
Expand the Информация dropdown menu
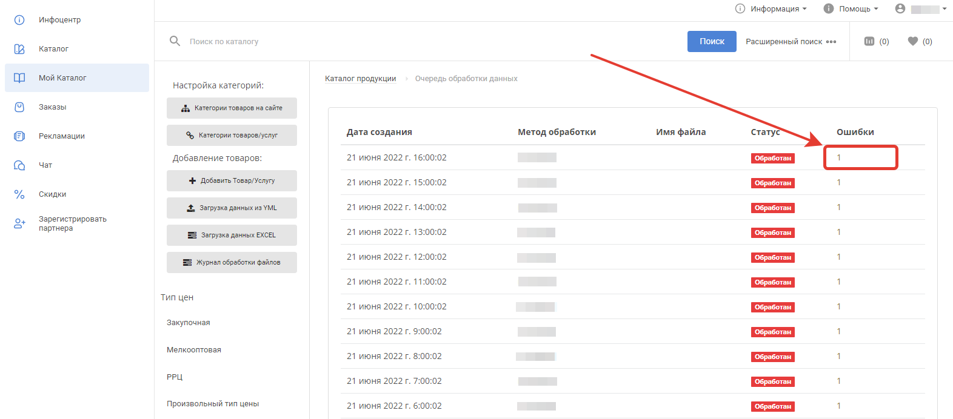pos(771,8)
